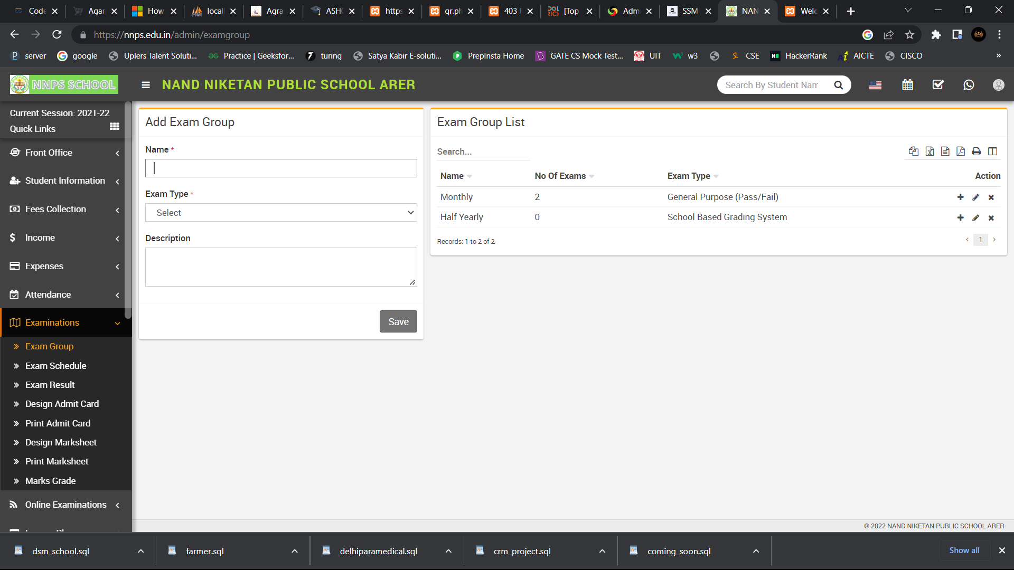Image resolution: width=1014 pixels, height=570 pixels.
Task: Edit the Monthly exam group
Action: pos(975,197)
